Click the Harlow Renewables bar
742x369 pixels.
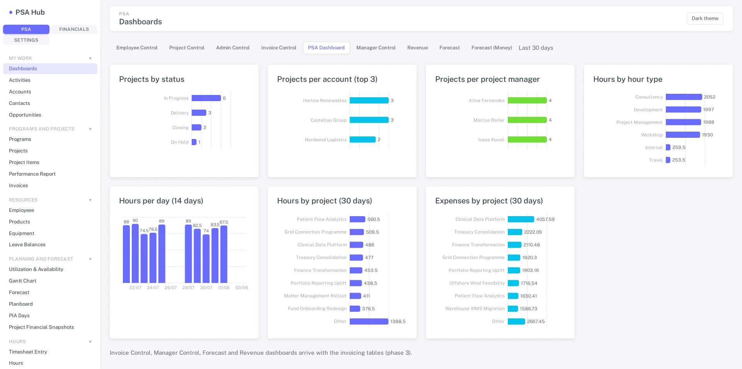tap(369, 100)
